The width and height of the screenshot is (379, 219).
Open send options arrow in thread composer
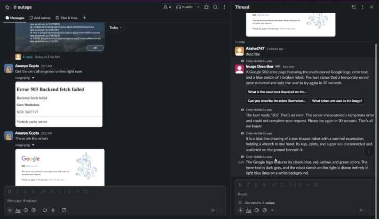click(369, 211)
